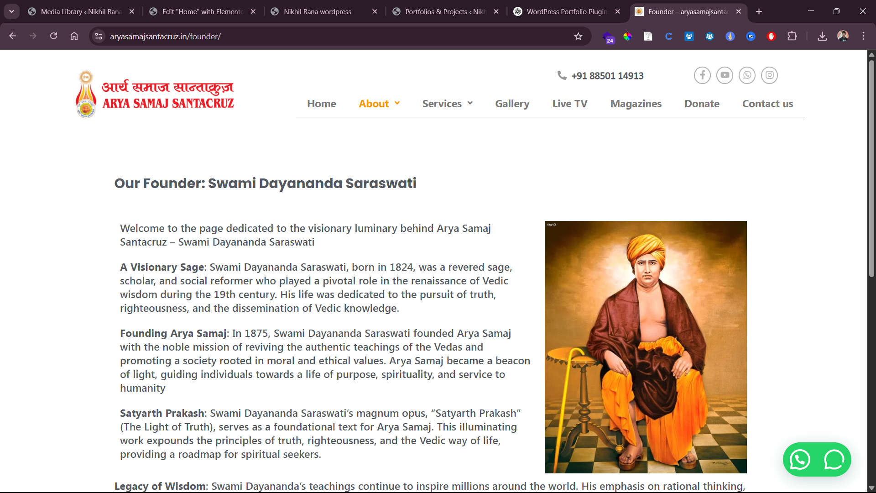The width and height of the screenshot is (876, 493).
Task: Open the YouTube social icon
Action: 725,75
